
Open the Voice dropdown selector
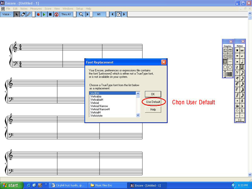(7, 14)
